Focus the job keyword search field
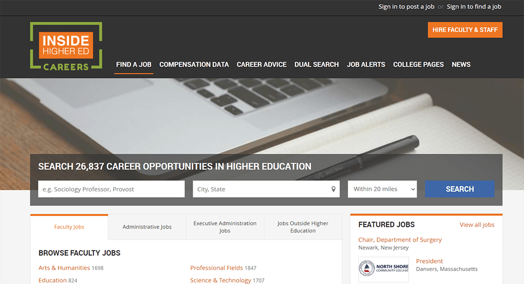 click(x=111, y=189)
